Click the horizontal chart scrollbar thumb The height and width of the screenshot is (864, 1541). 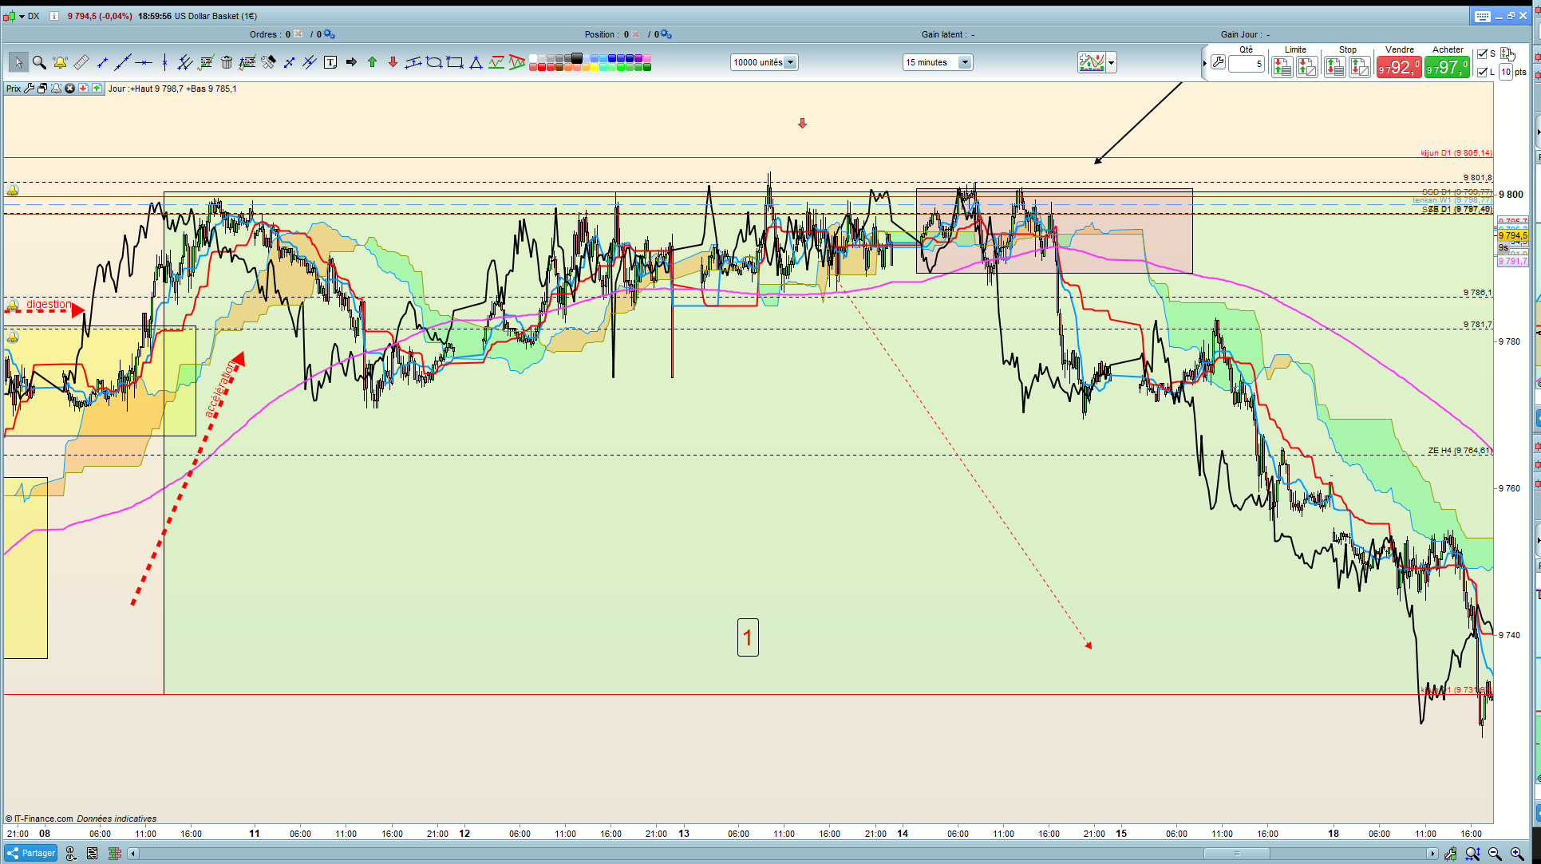click(x=1236, y=854)
